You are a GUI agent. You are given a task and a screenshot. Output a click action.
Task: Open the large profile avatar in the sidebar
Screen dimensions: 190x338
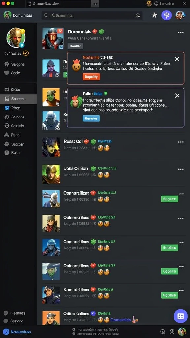pos(16,38)
